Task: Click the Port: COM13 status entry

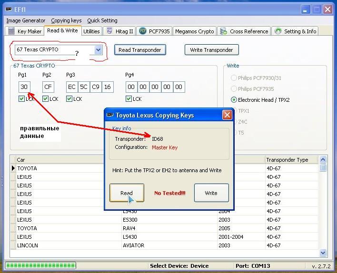Action: point(253,266)
